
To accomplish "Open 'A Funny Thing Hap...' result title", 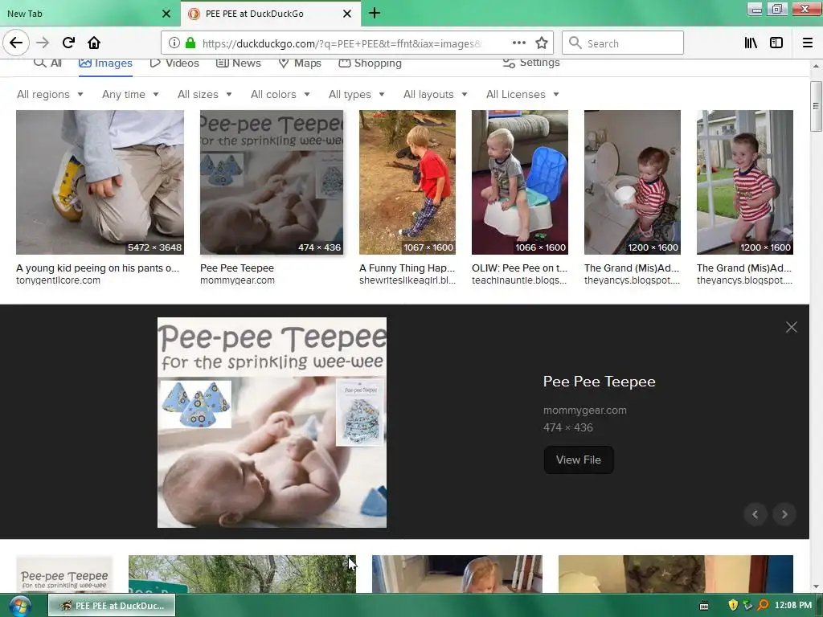I will click(x=407, y=268).
